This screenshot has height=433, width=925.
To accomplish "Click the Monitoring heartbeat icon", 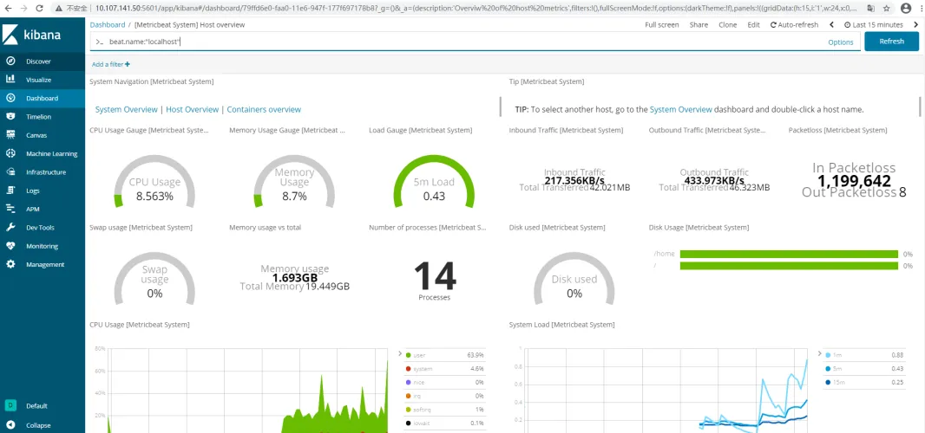I will point(10,246).
